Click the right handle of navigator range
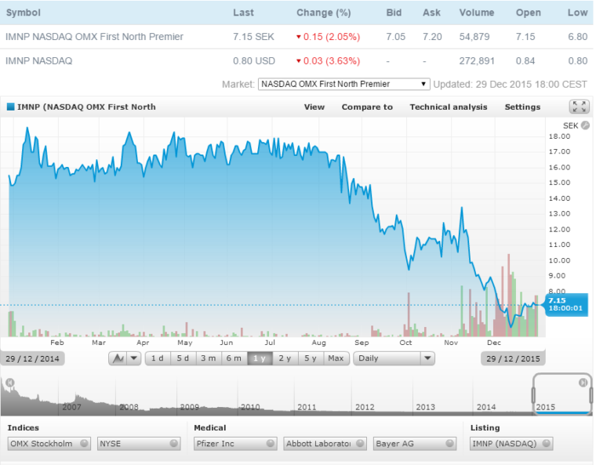The height and width of the screenshot is (465, 596). point(591,395)
